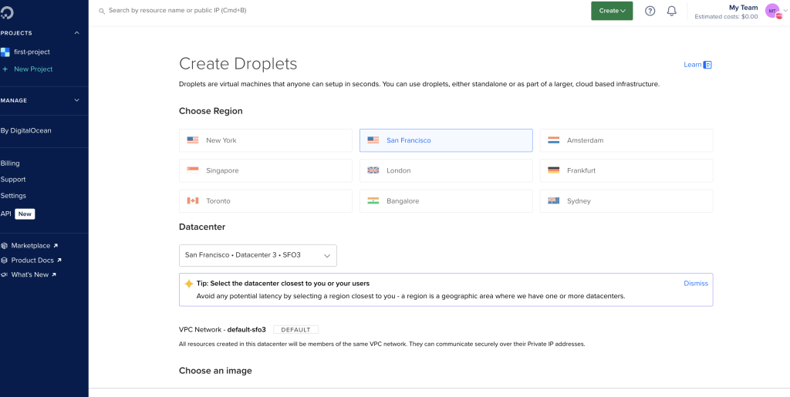Select the Bangalore region option

pos(446,200)
